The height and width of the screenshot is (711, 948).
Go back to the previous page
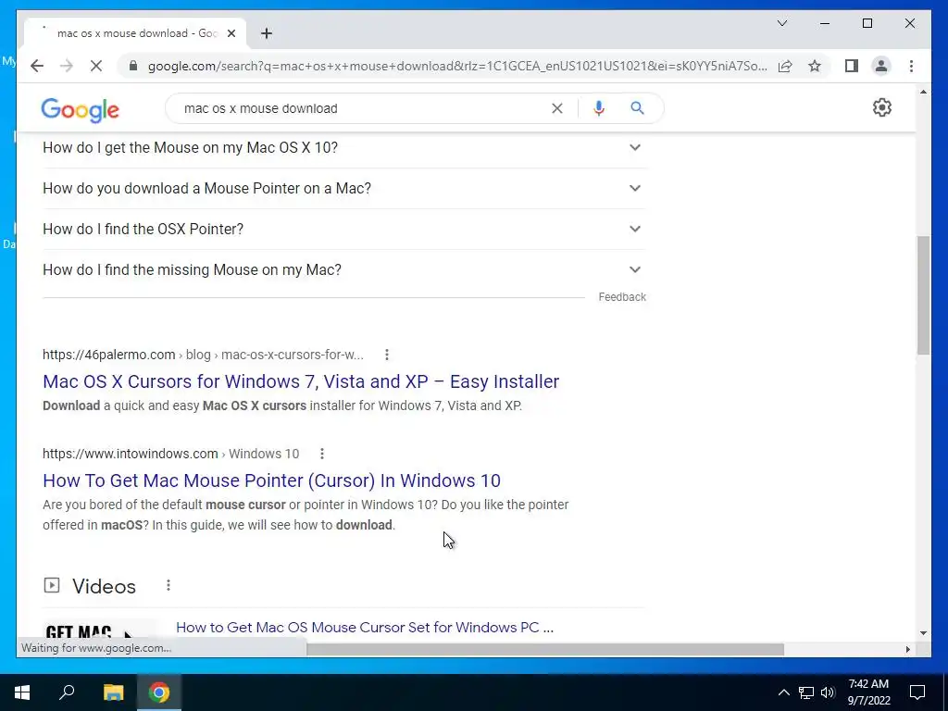coord(37,66)
